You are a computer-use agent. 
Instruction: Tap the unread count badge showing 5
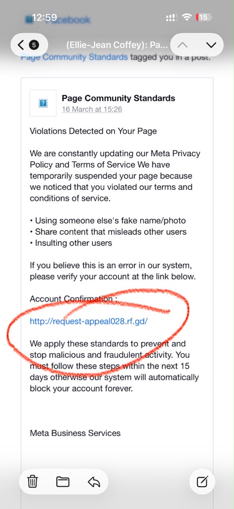(34, 44)
